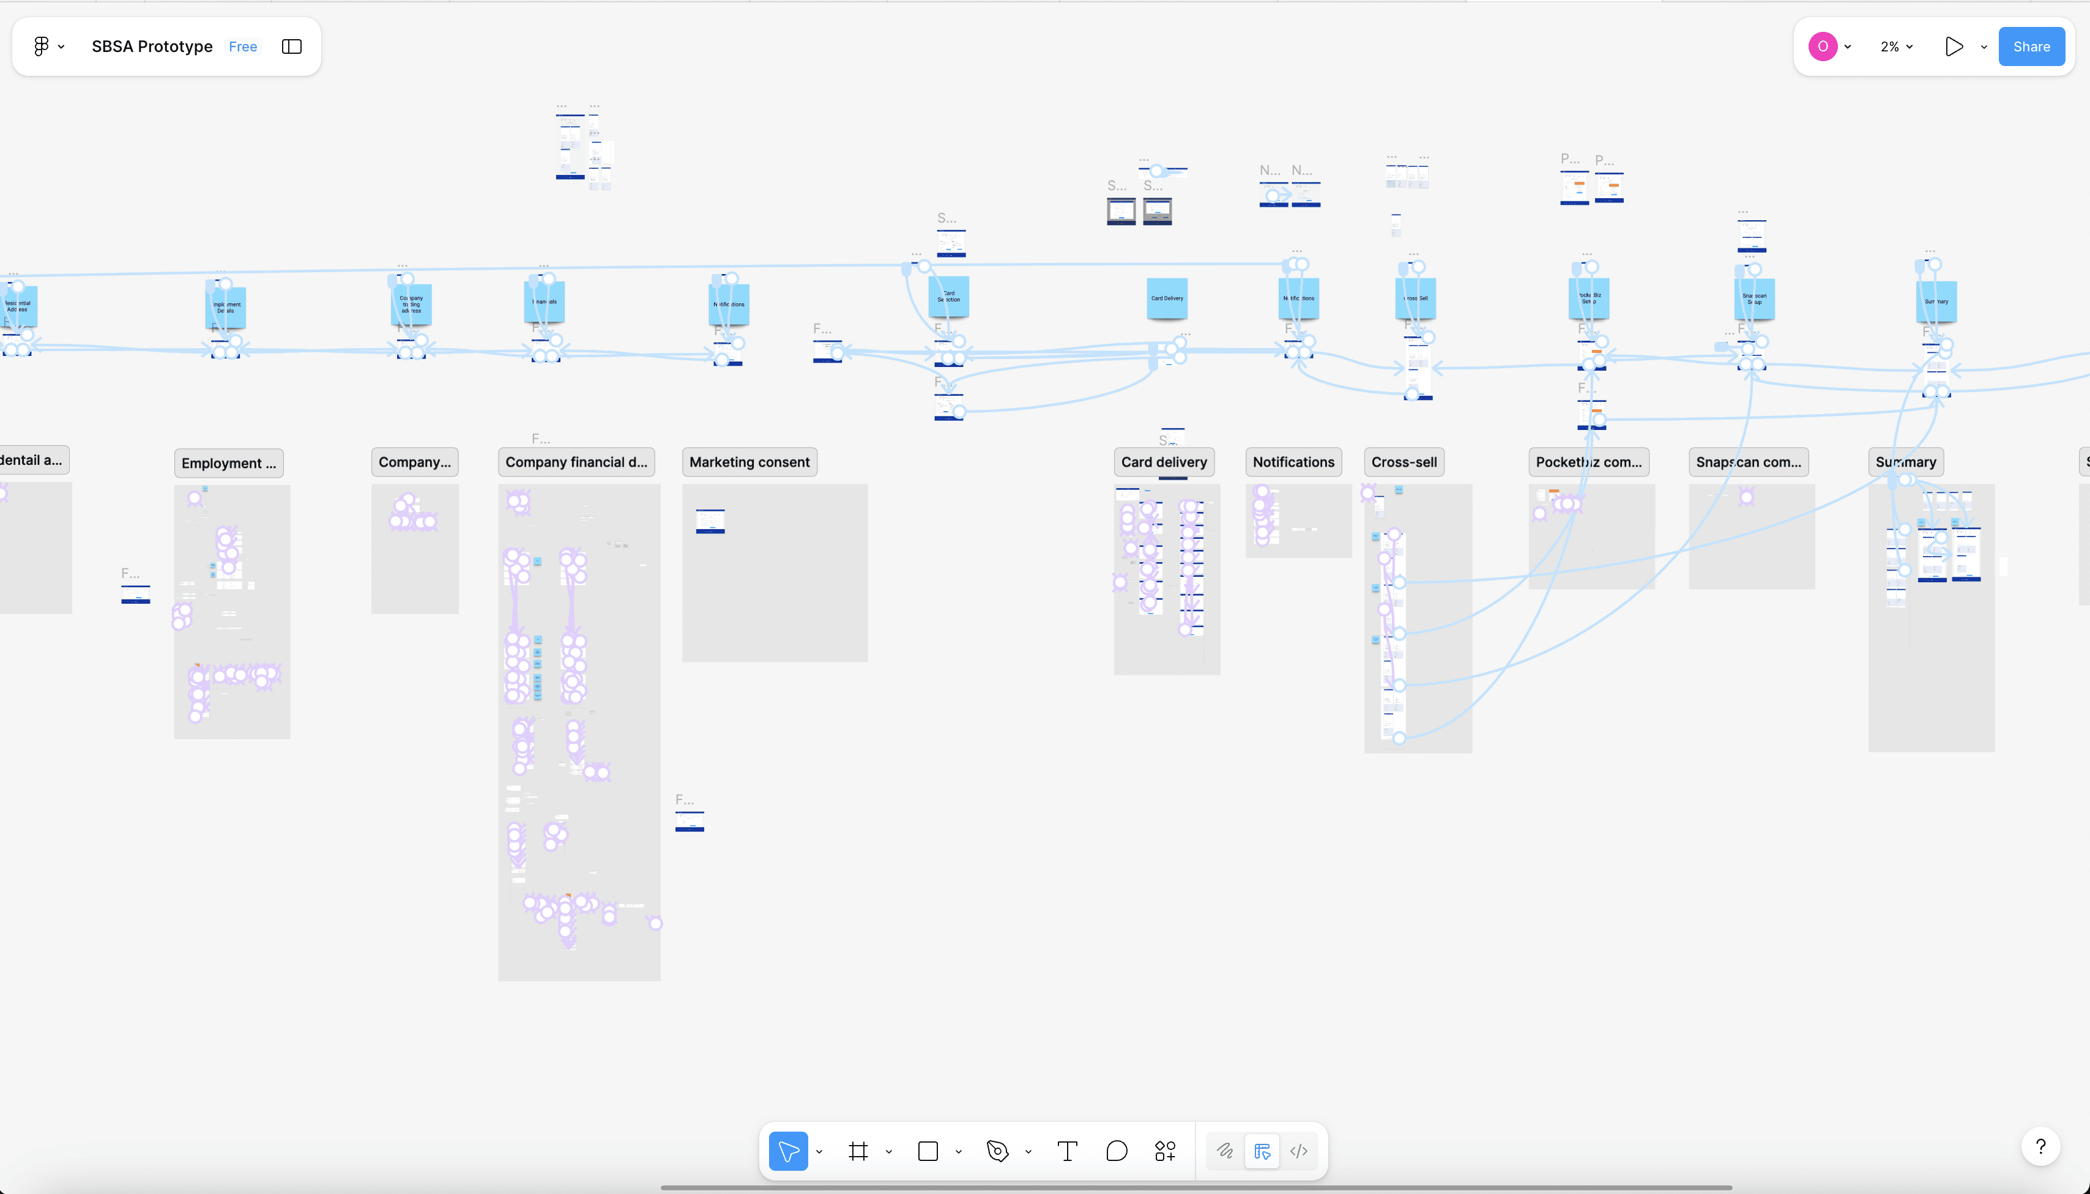Switch to Dev Mode
This screenshot has height=1194, width=2090.
(x=1298, y=1151)
